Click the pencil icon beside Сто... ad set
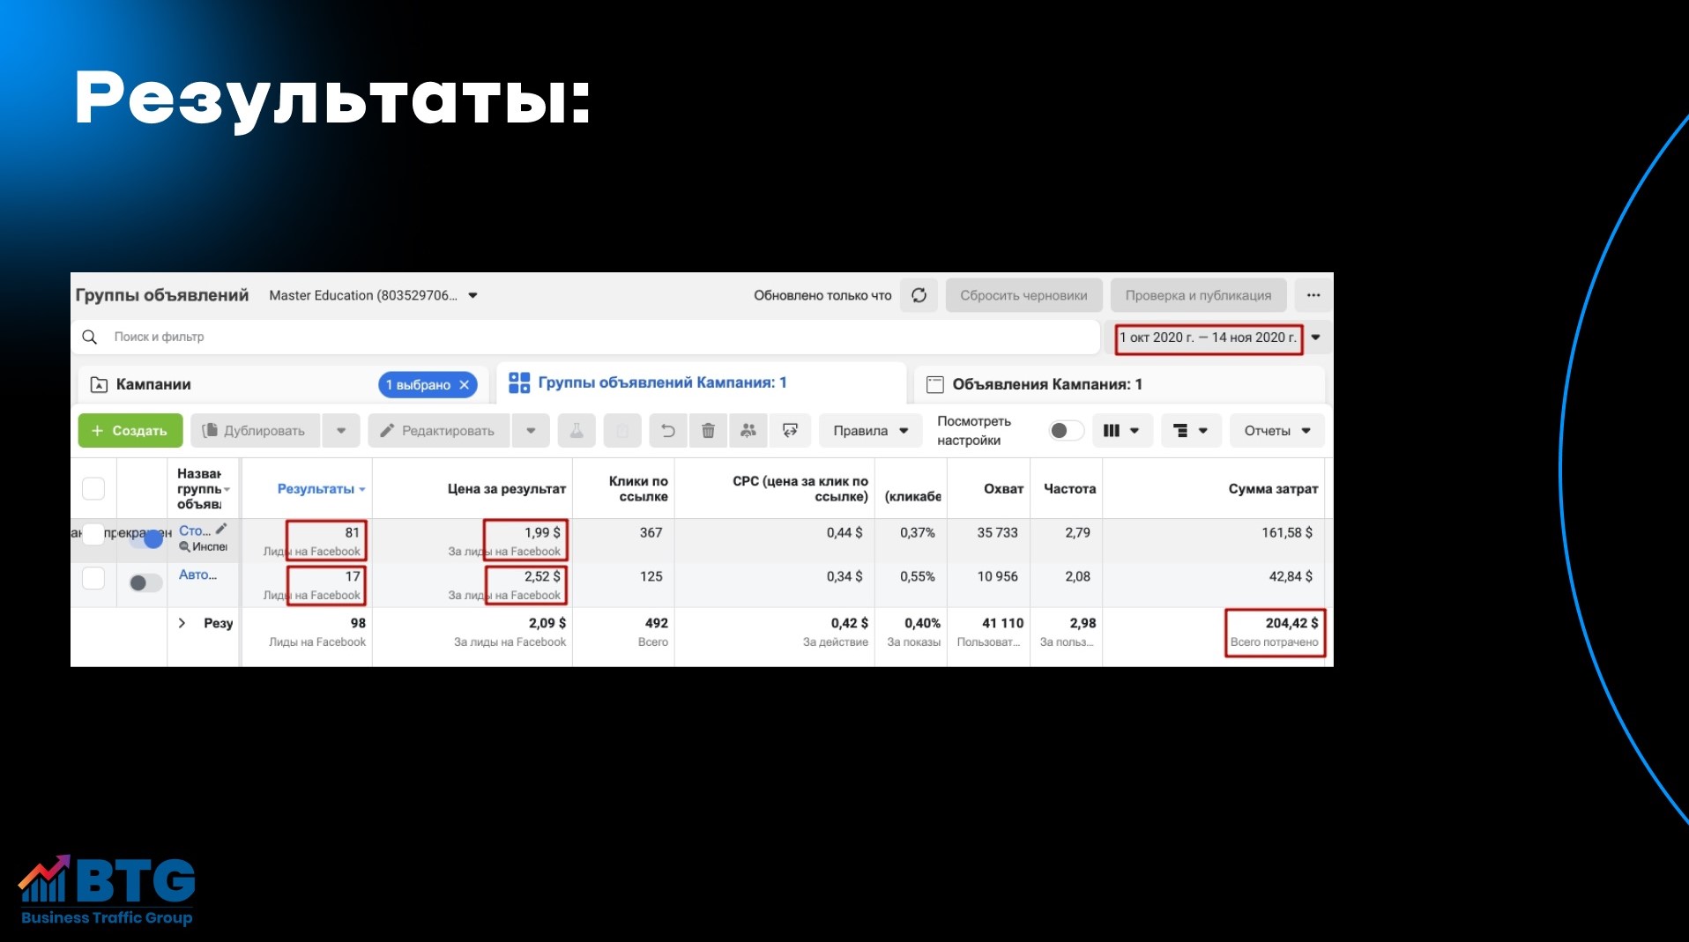The image size is (1689, 942). coord(221,529)
